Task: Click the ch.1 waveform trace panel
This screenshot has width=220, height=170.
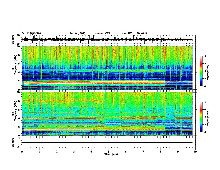Action: click(109, 39)
